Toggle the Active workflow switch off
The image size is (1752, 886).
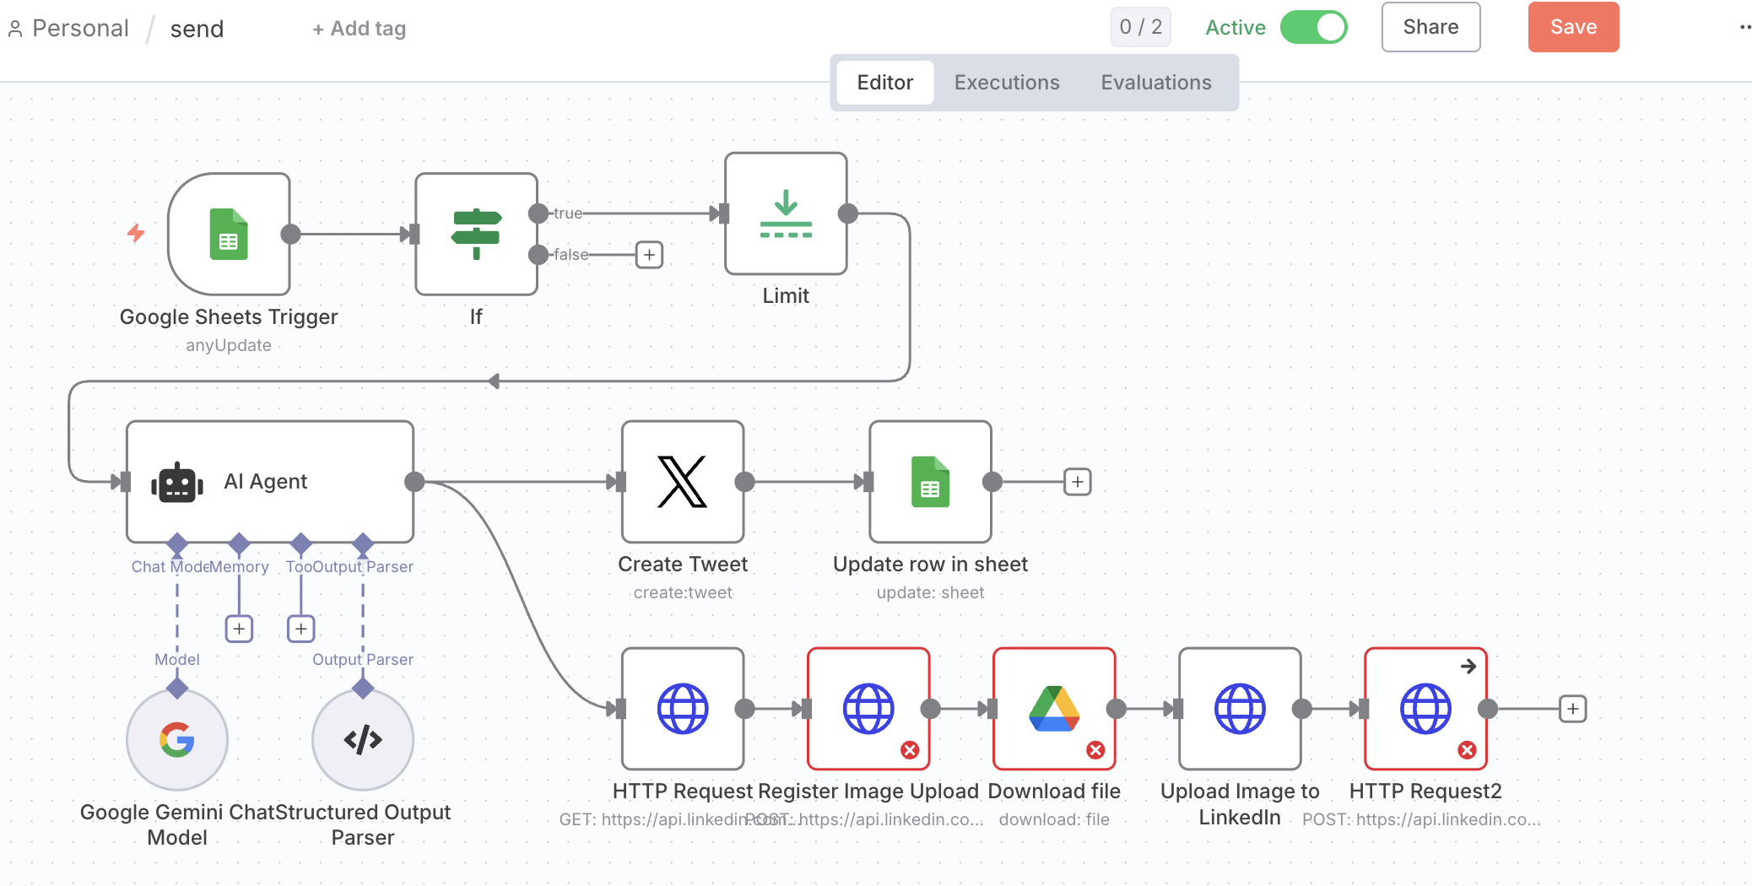click(1314, 27)
